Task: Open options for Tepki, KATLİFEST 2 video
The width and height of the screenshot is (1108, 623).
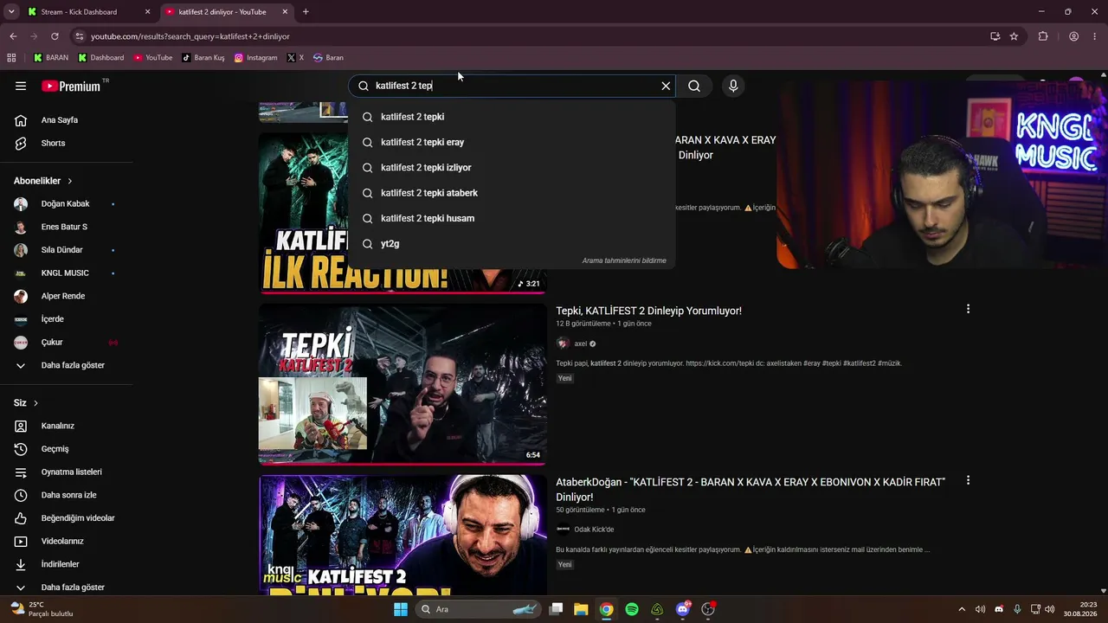Action: pos(968,309)
